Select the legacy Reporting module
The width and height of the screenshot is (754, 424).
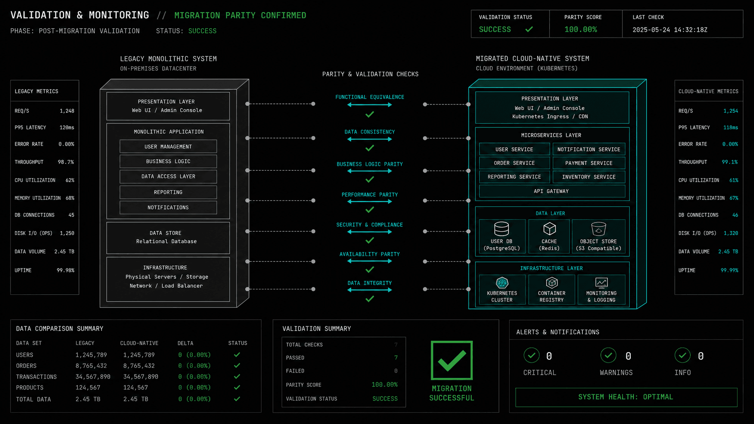[x=168, y=192]
